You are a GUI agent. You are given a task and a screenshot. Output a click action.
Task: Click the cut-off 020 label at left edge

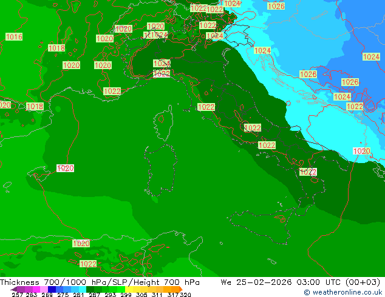pos(5,105)
